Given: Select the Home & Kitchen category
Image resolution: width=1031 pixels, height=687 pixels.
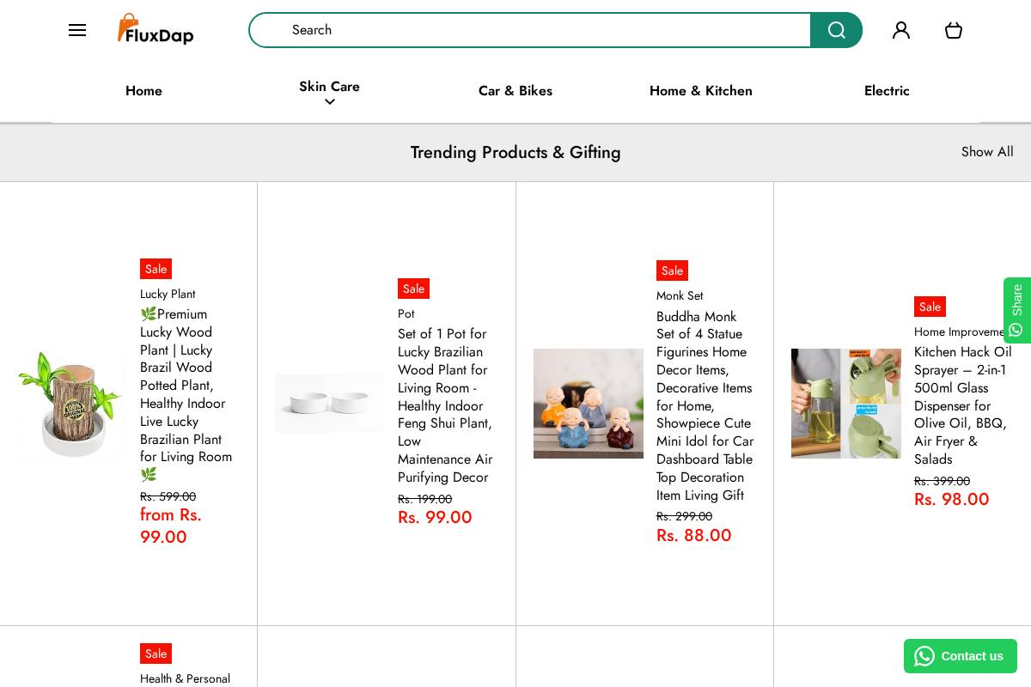Looking at the screenshot, I should [x=701, y=91].
